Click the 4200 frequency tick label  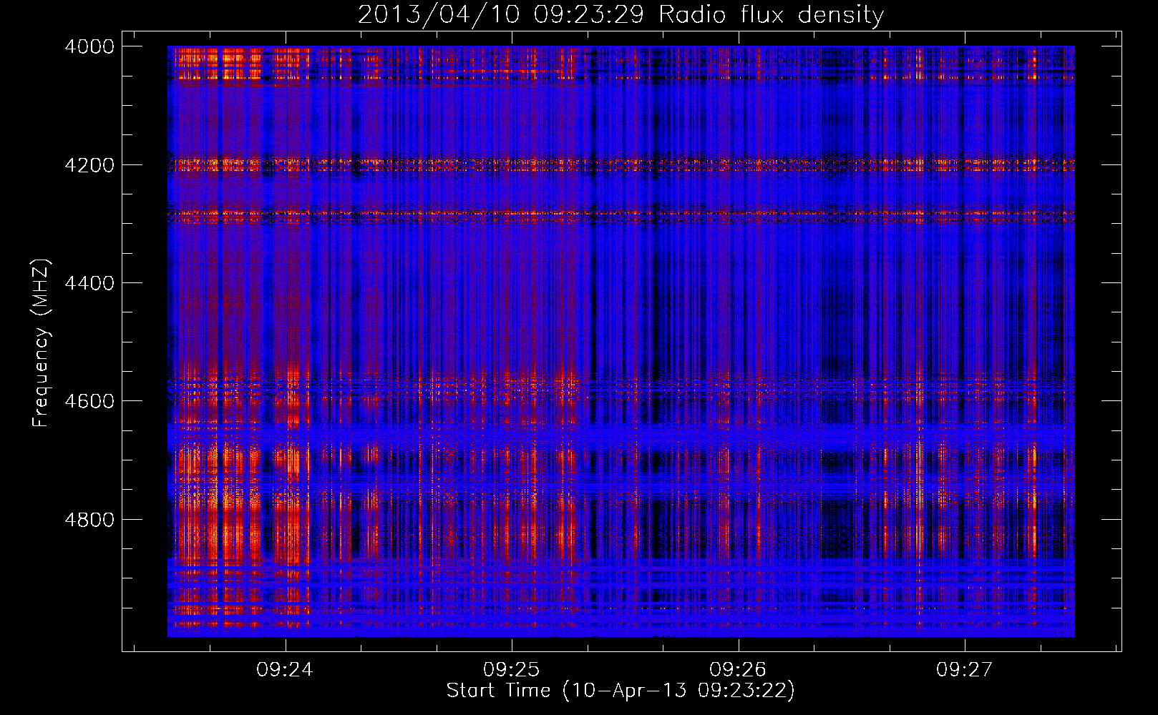[89, 165]
